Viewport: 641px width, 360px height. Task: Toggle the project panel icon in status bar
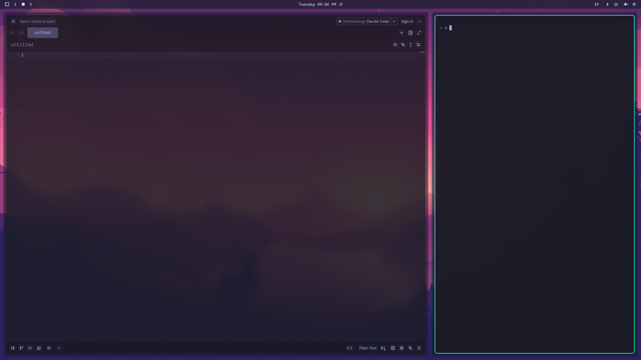tap(13, 348)
